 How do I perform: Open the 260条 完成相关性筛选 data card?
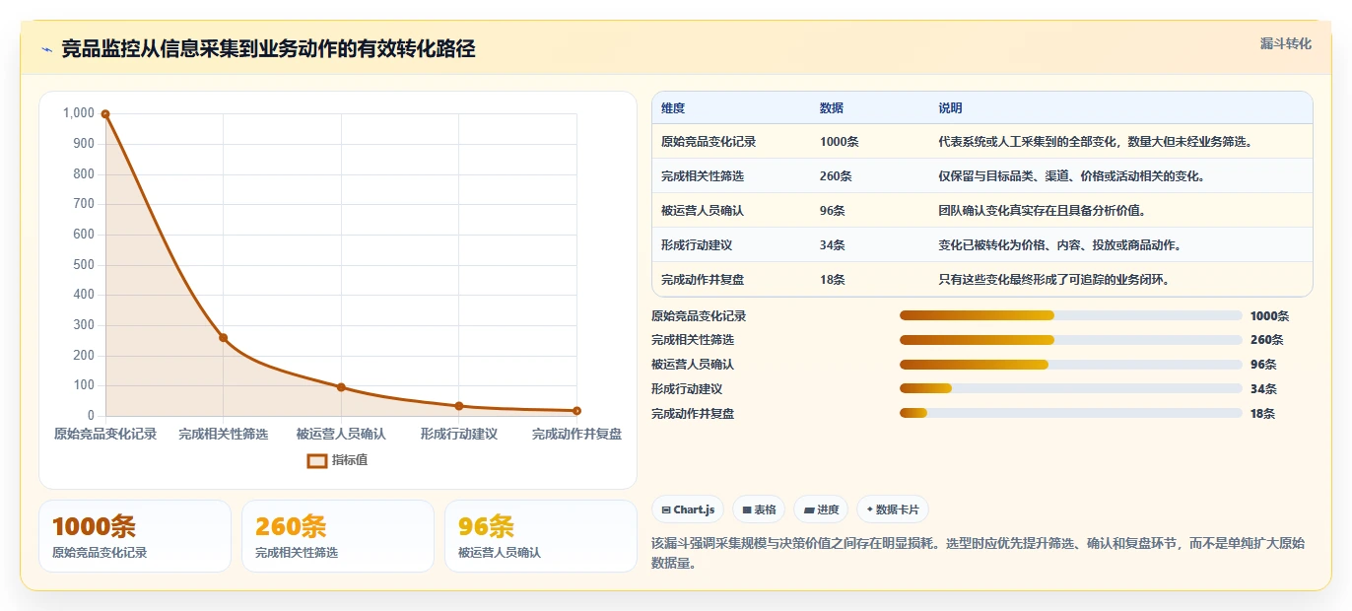point(338,536)
